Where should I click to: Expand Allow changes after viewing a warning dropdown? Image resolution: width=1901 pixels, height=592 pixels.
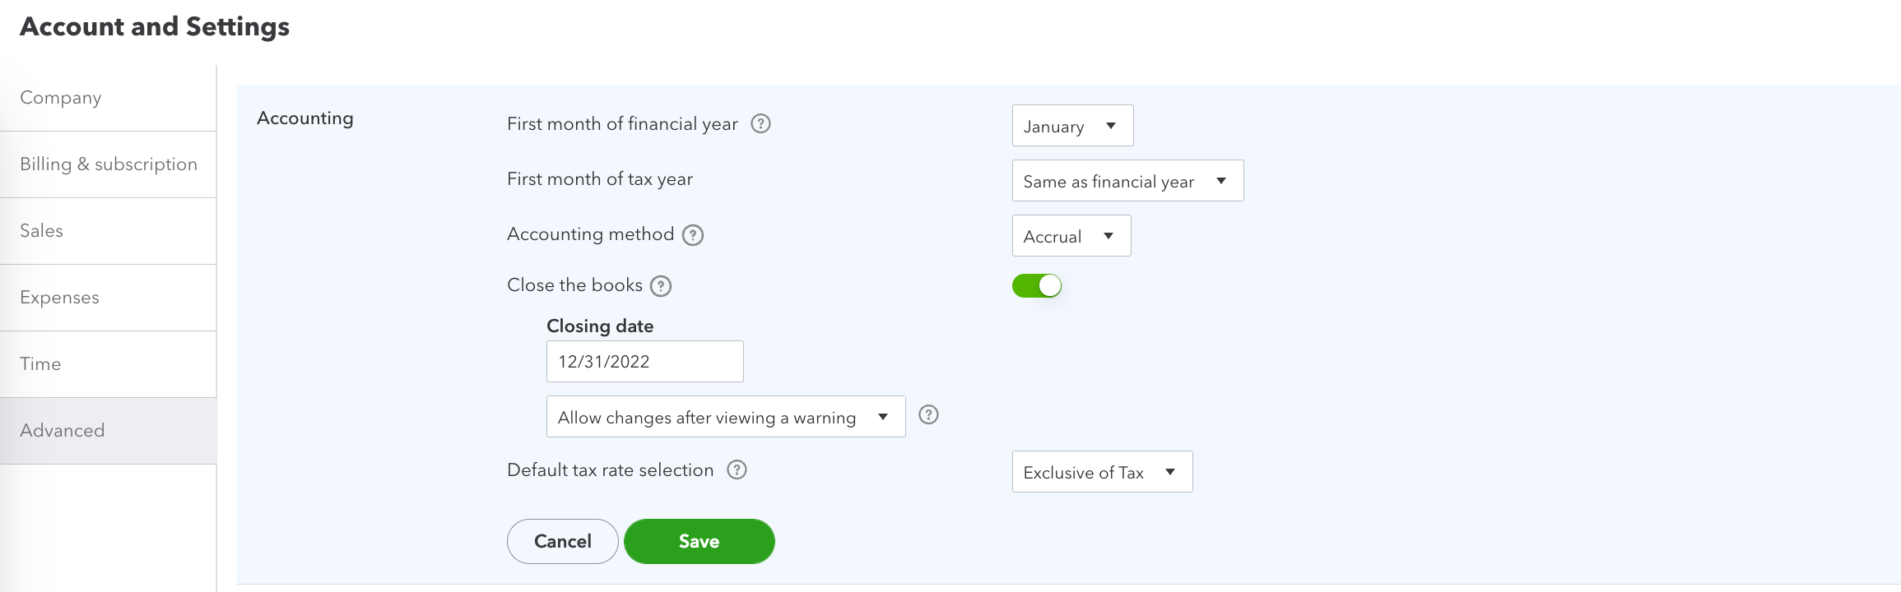tap(726, 417)
